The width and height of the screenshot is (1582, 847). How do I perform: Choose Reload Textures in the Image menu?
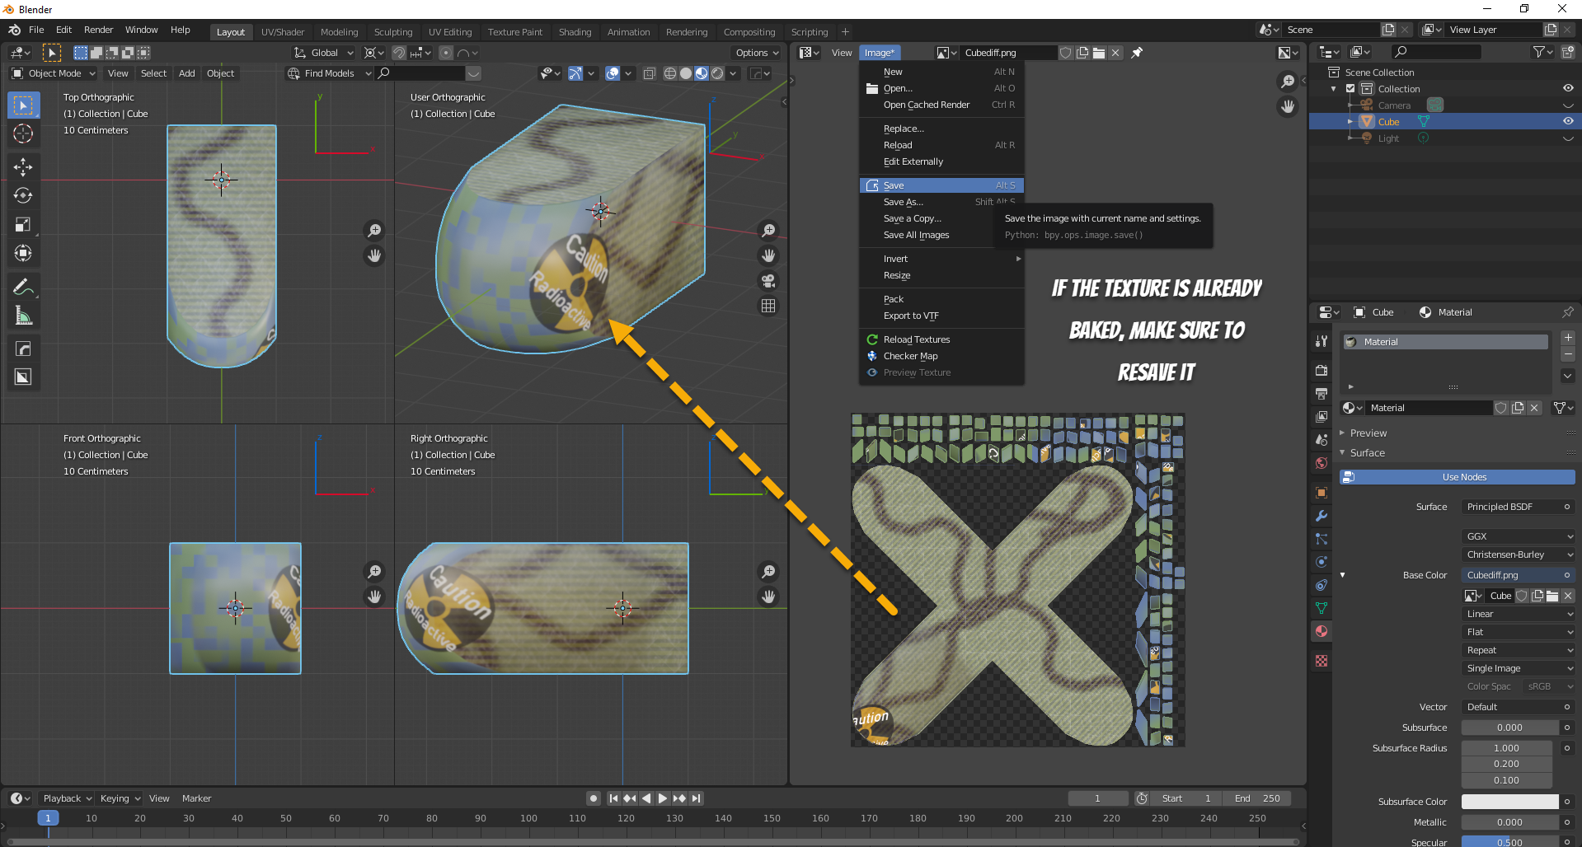(941, 339)
